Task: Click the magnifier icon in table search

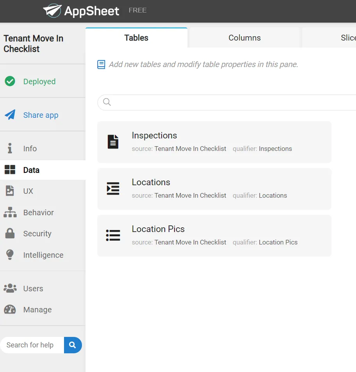Action: [107, 102]
